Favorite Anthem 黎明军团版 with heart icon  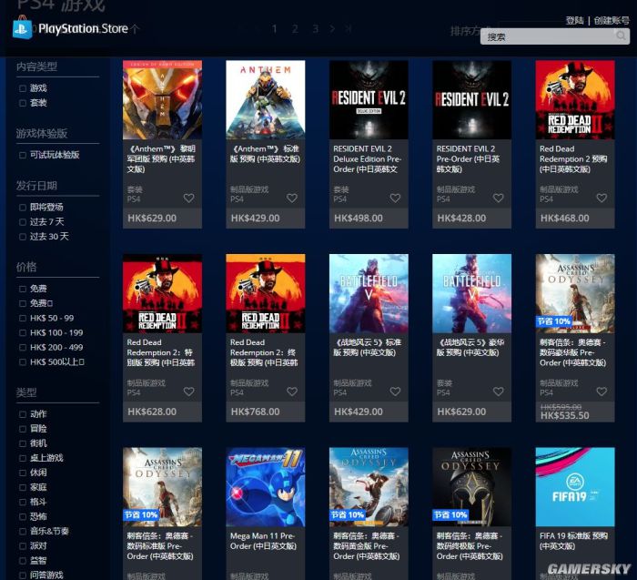(189, 198)
